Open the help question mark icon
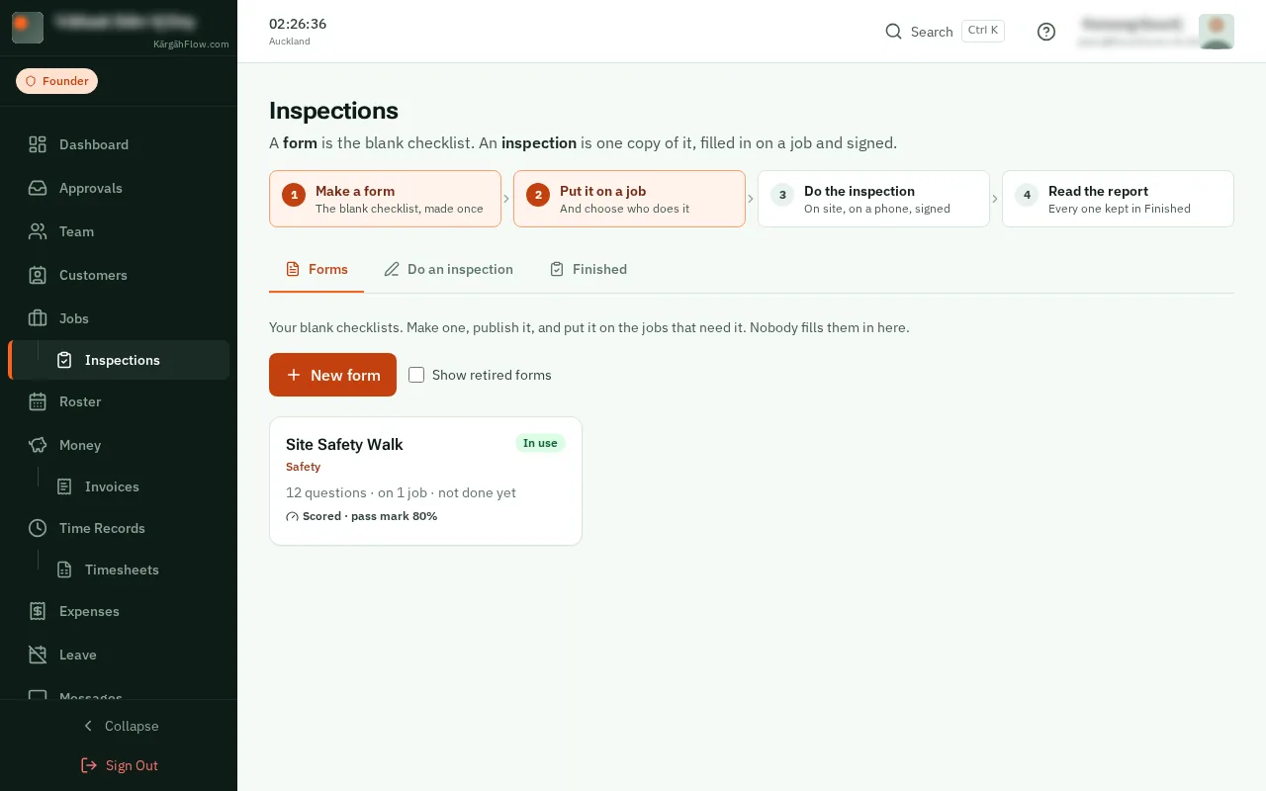 (1046, 32)
